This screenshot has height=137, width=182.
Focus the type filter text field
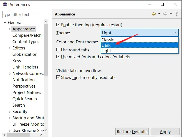pos(24,14)
